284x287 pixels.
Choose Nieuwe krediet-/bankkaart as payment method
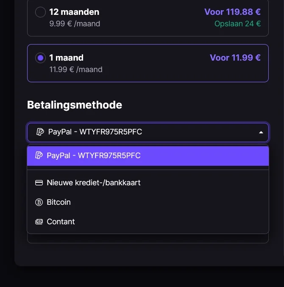(x=93, y=183)
